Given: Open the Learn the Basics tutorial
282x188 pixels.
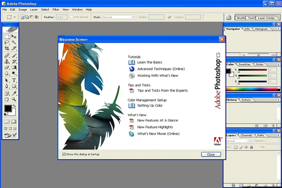Looking at the screenshot, I should [x=150, y=62].
